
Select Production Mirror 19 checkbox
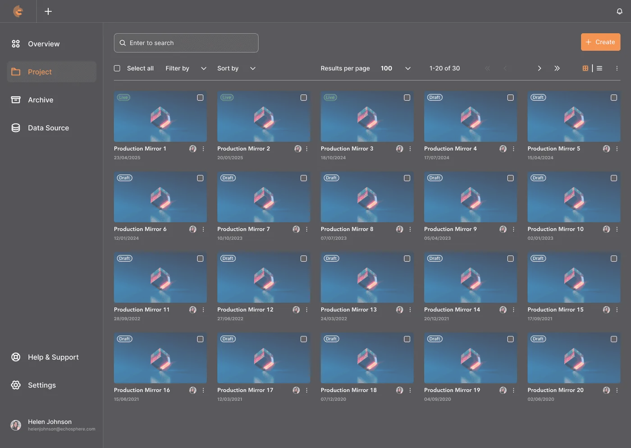pyautogui.click(x=511, y=339)
